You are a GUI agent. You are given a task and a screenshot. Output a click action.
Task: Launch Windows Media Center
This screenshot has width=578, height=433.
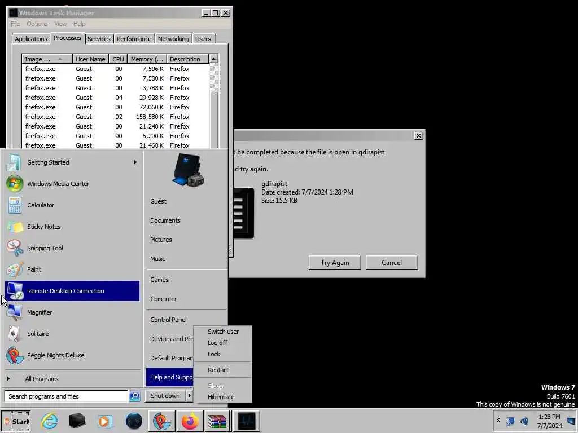click(x=72, y=184)
